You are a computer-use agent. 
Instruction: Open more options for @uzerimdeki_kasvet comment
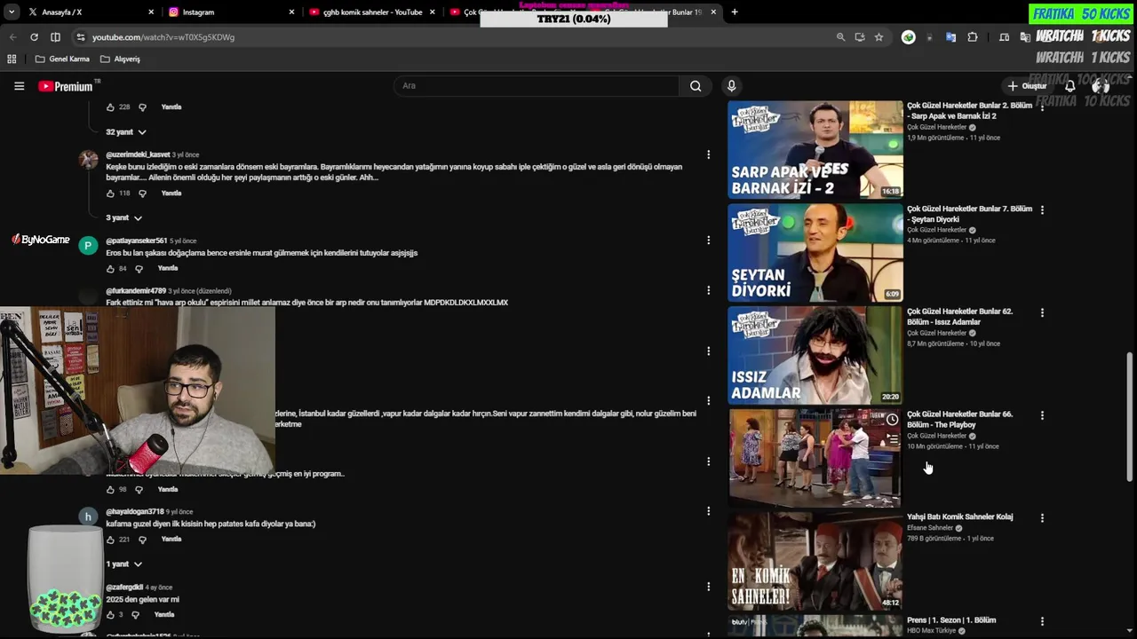point(708,154)
